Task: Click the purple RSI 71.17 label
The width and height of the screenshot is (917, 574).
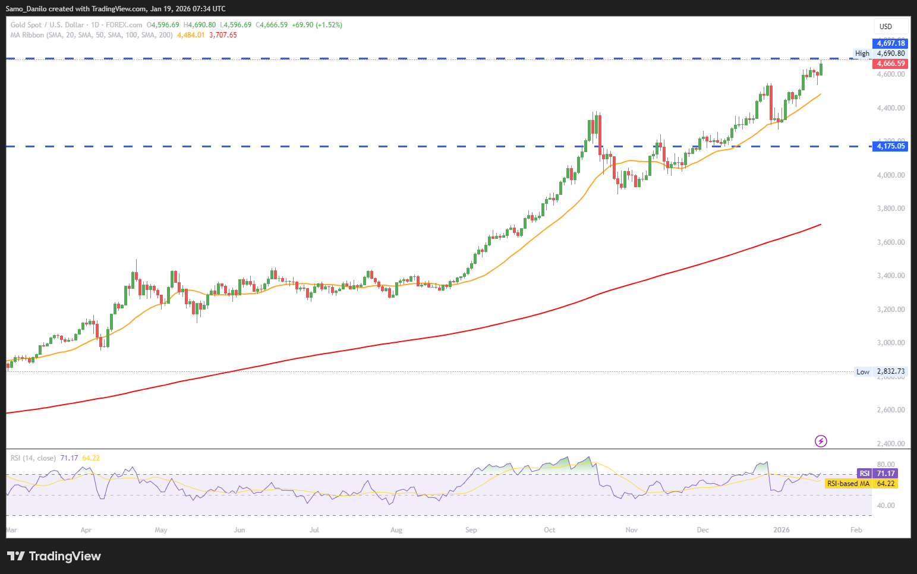Action: [x=877, y=474]
